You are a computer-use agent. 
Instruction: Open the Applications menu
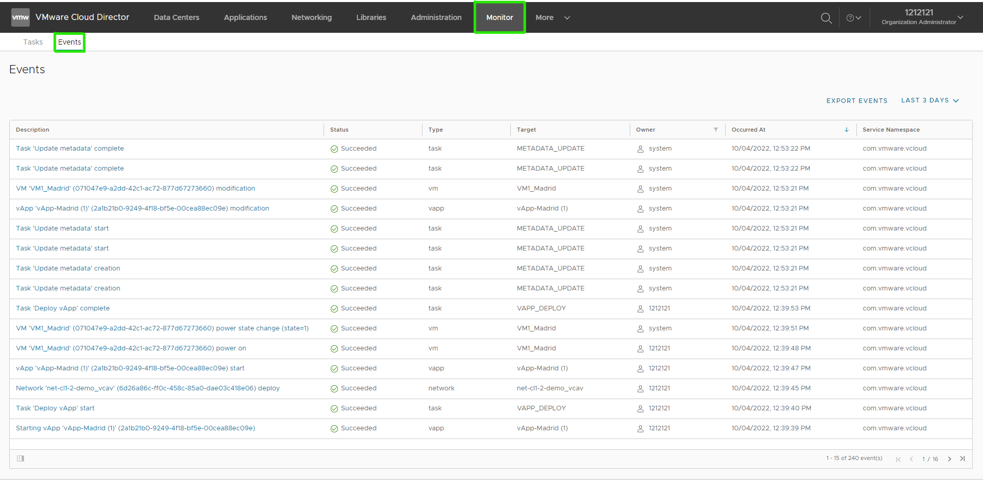tap(245, 17)
